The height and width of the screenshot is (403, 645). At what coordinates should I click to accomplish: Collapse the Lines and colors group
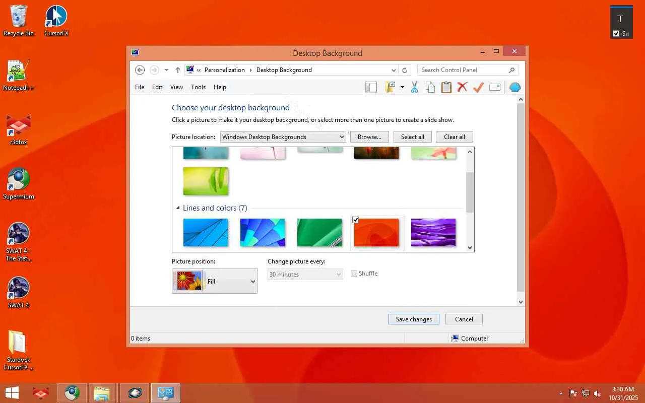click(x=178, y=208)
